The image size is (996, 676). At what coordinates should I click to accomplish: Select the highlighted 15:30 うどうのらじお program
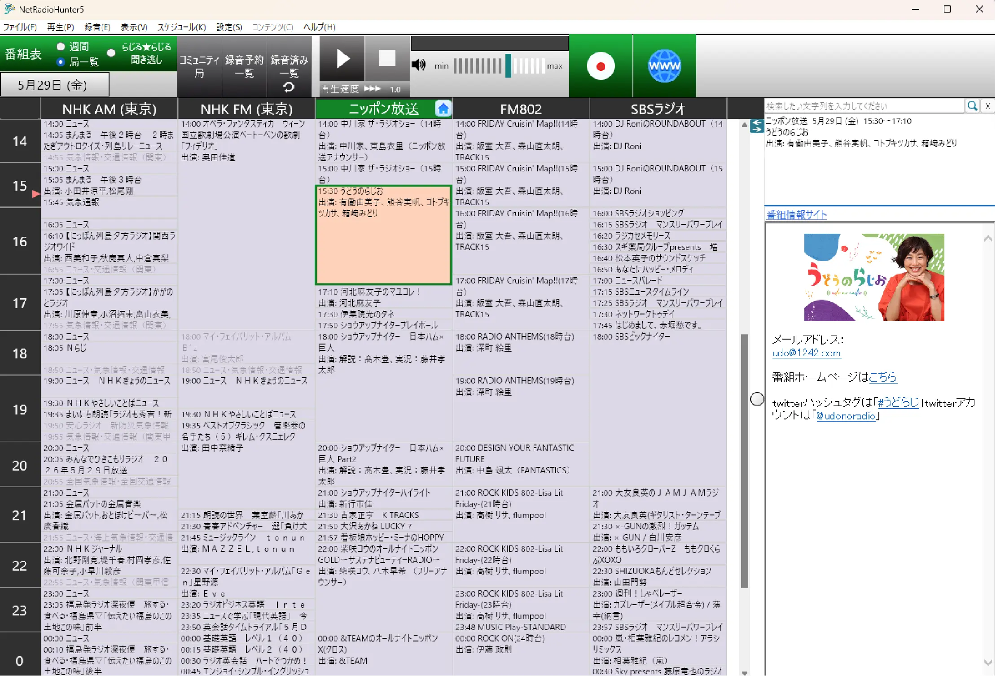click(383, 235)
